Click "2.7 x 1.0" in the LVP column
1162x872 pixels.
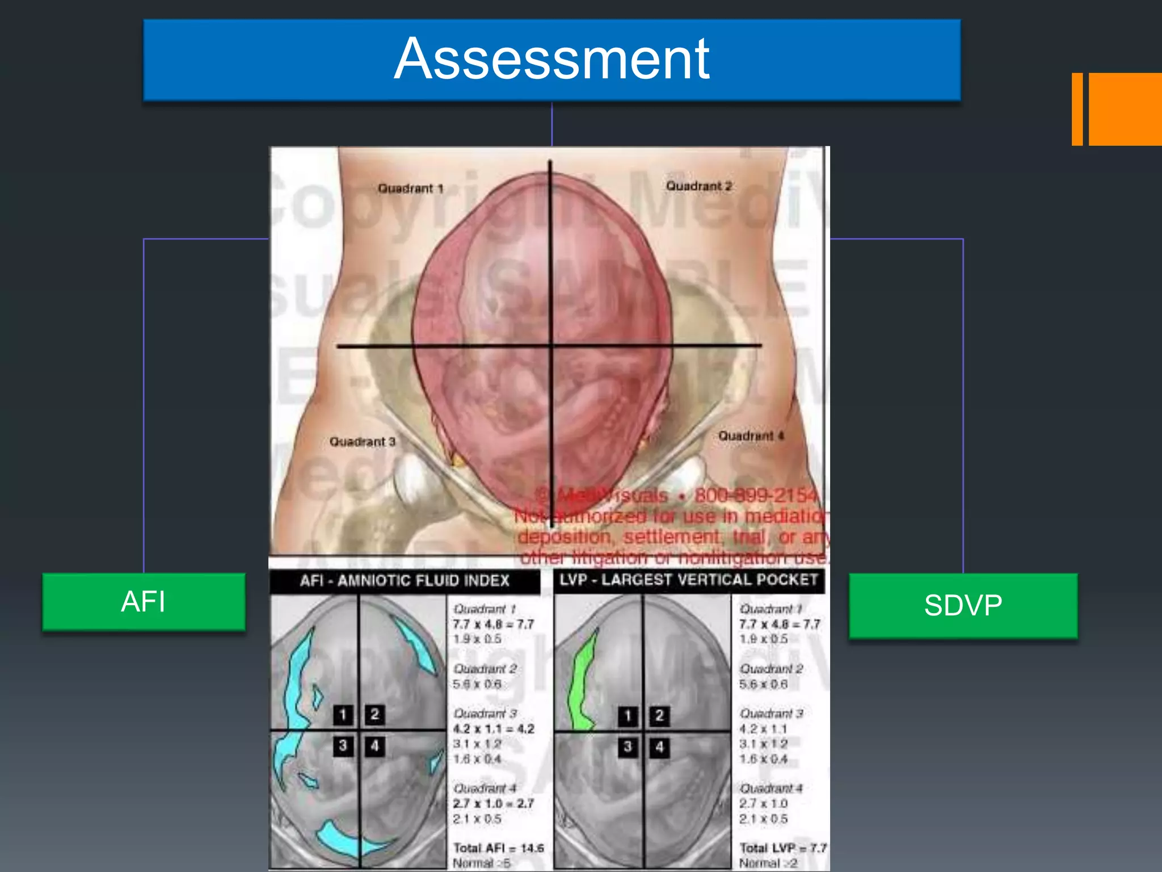click(x=764, y=803)
